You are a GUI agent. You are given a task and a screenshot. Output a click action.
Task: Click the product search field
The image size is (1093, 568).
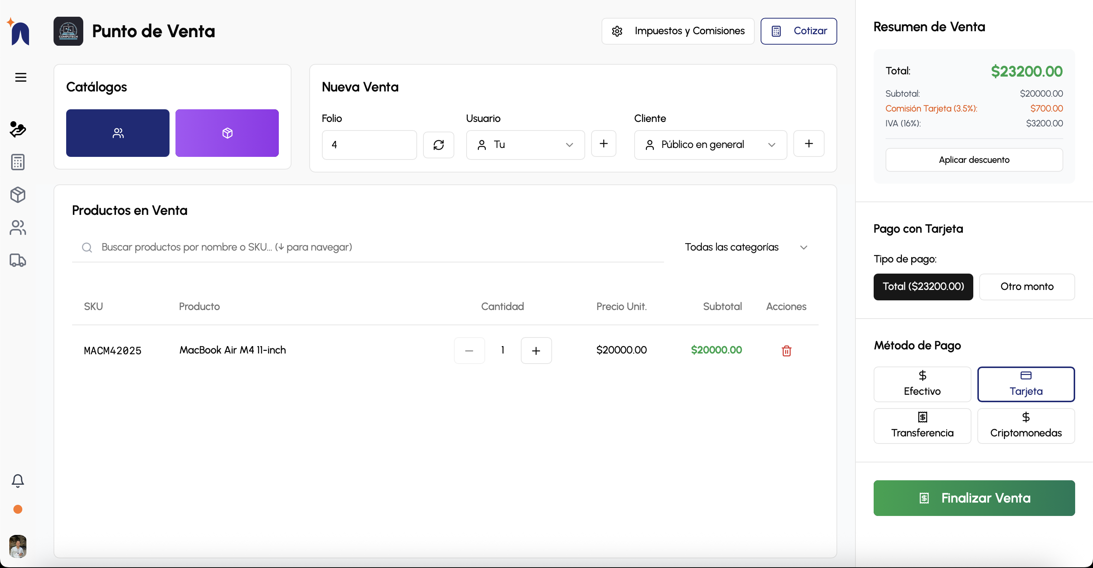click(x=297, y=247)
